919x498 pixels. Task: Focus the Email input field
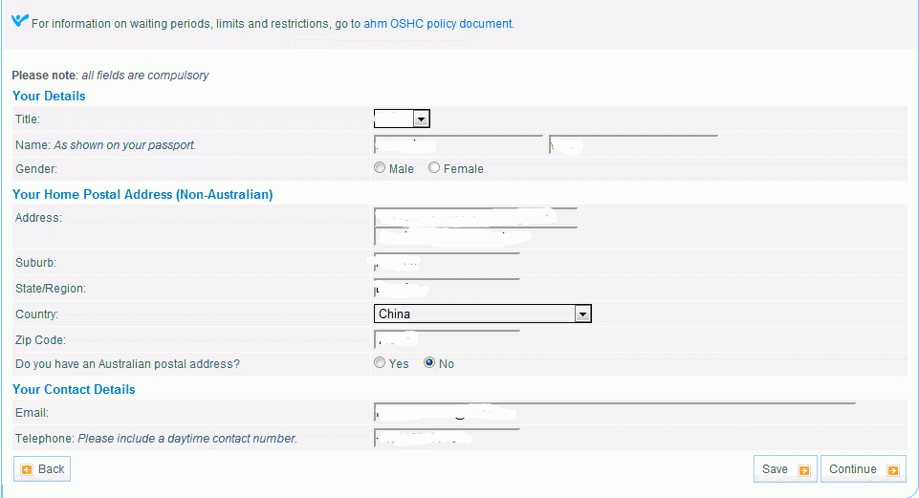click(x=614, y=413)
